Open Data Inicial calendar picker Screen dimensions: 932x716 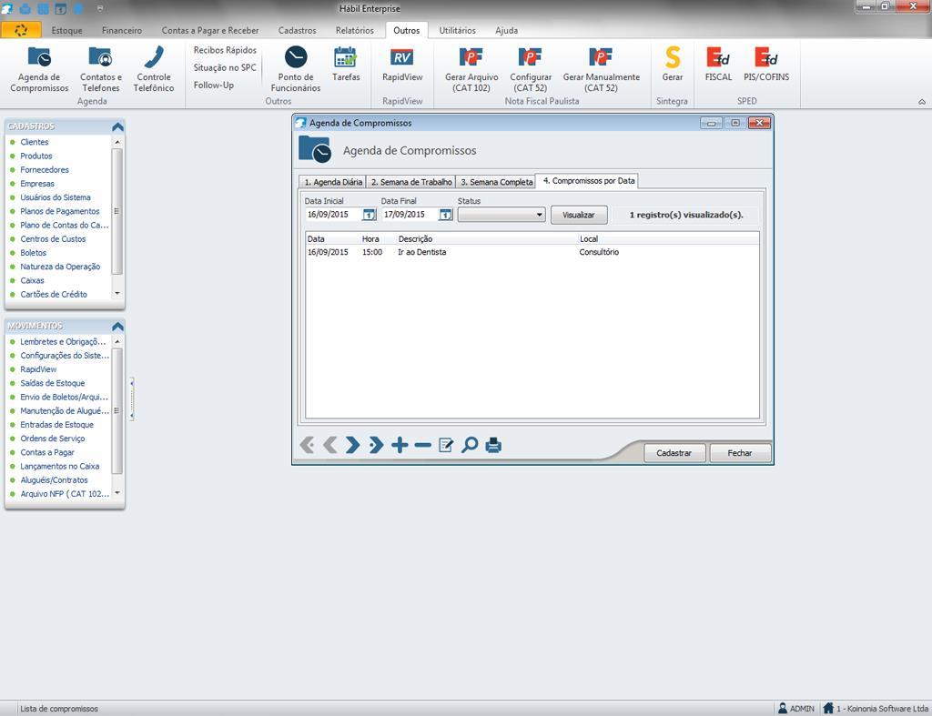[x=370, y=215]
